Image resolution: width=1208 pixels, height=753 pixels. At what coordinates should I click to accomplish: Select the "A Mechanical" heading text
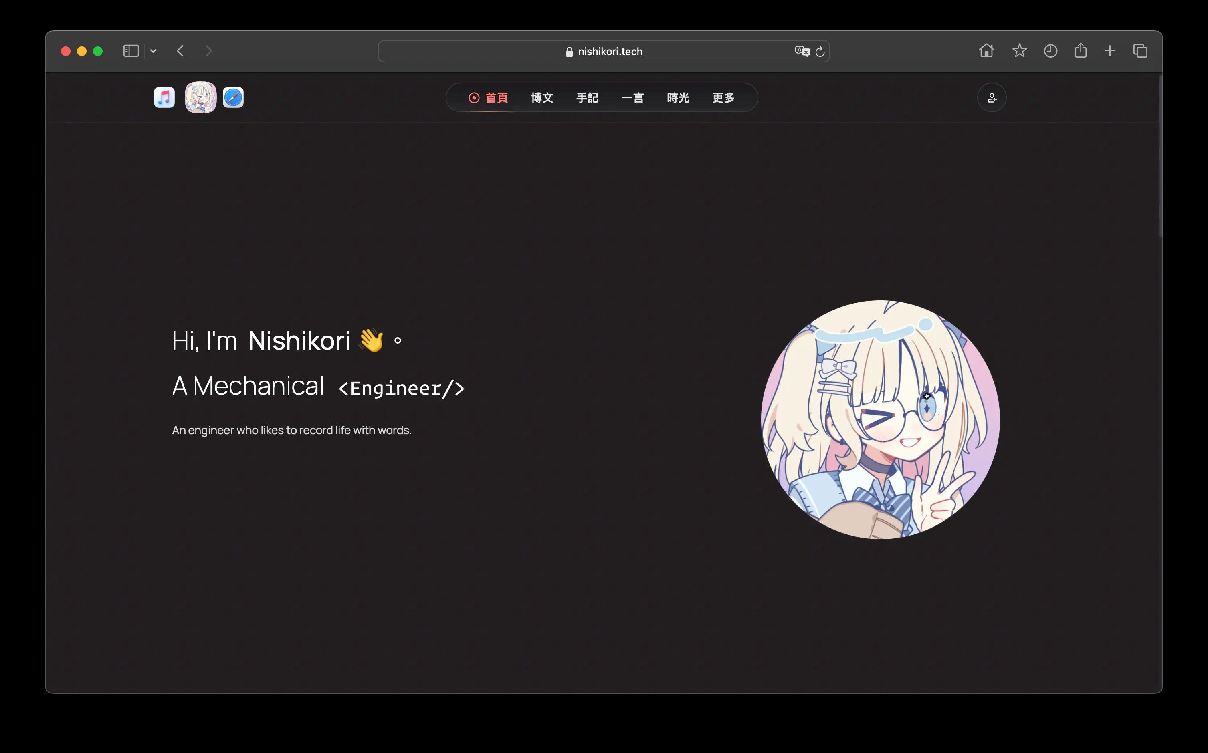click(x=248, y=386)
